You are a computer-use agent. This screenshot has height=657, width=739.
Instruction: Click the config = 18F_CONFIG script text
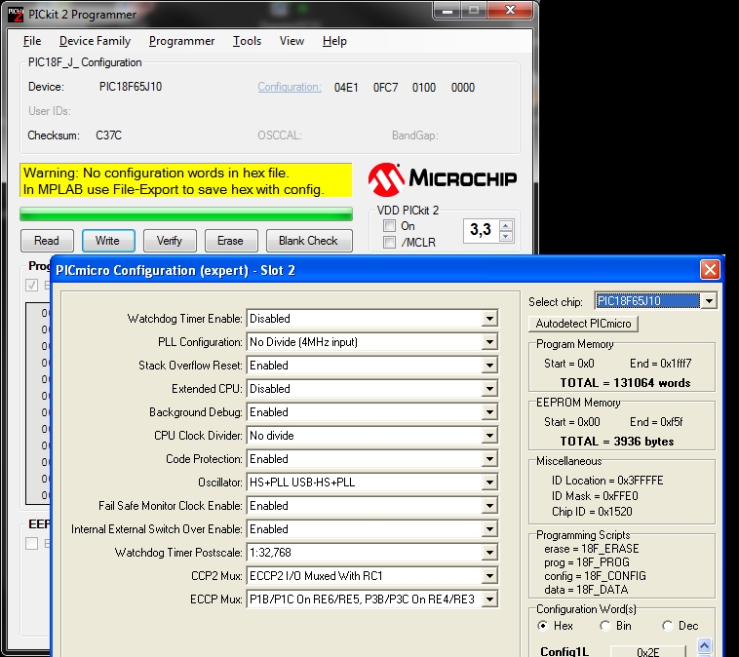595,576
